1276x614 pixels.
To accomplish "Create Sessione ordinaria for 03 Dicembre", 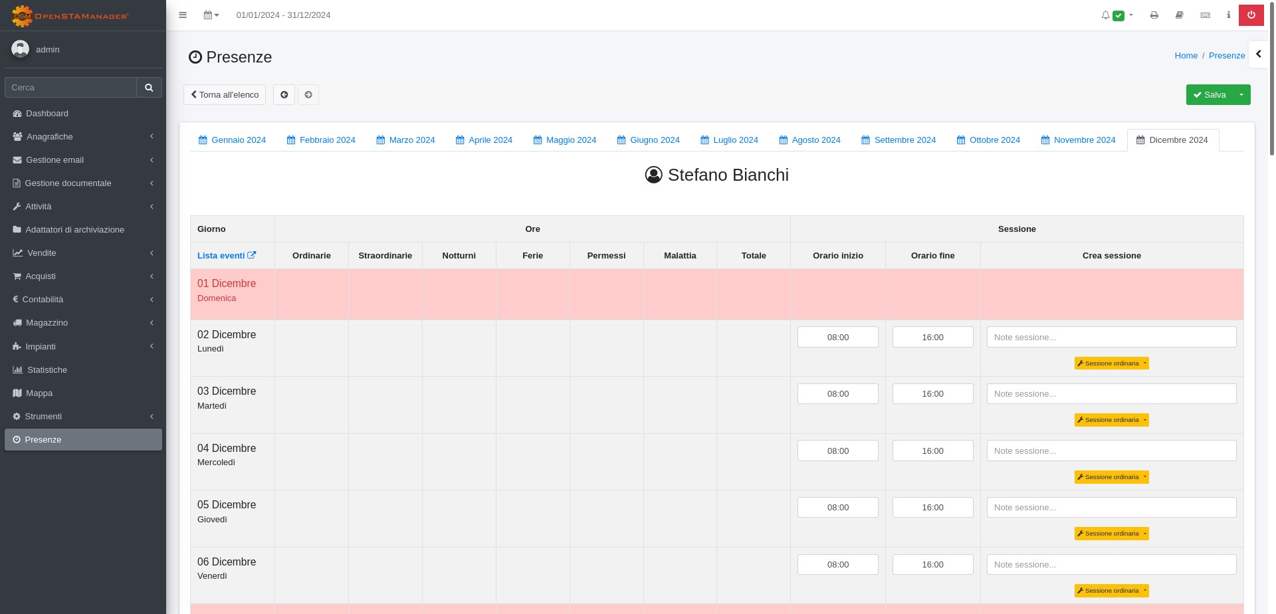I will click(x=1108, y=420).
